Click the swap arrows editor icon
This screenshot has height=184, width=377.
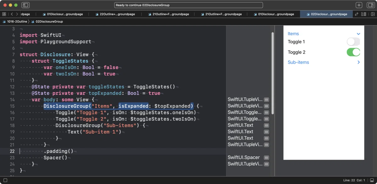(357, 14)
